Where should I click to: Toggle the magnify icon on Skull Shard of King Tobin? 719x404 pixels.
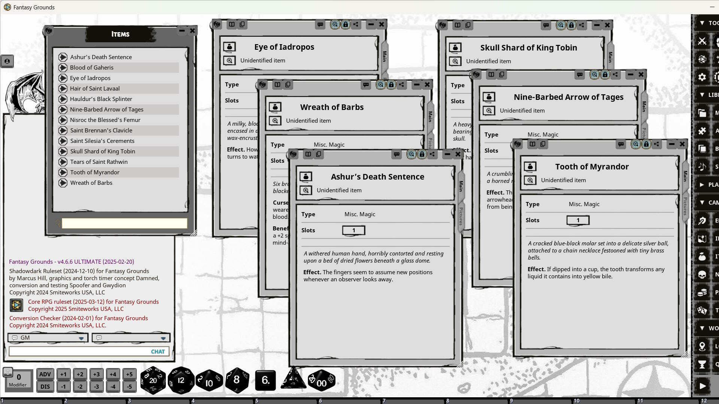561,25
